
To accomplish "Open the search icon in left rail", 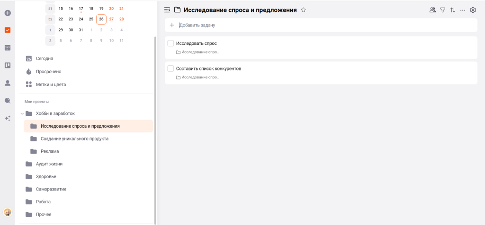I will [x=8, y=101].
